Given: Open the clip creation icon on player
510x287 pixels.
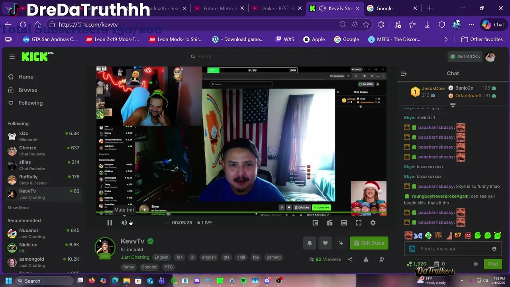Looking at the screenshot, I should pyautogui.click(x=330, y=223).
